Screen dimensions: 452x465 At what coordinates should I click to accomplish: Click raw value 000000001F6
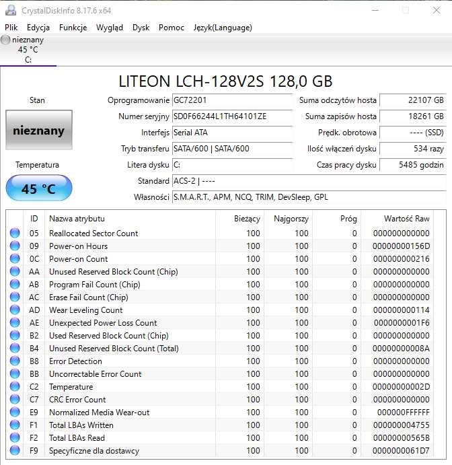coord(402,322)
